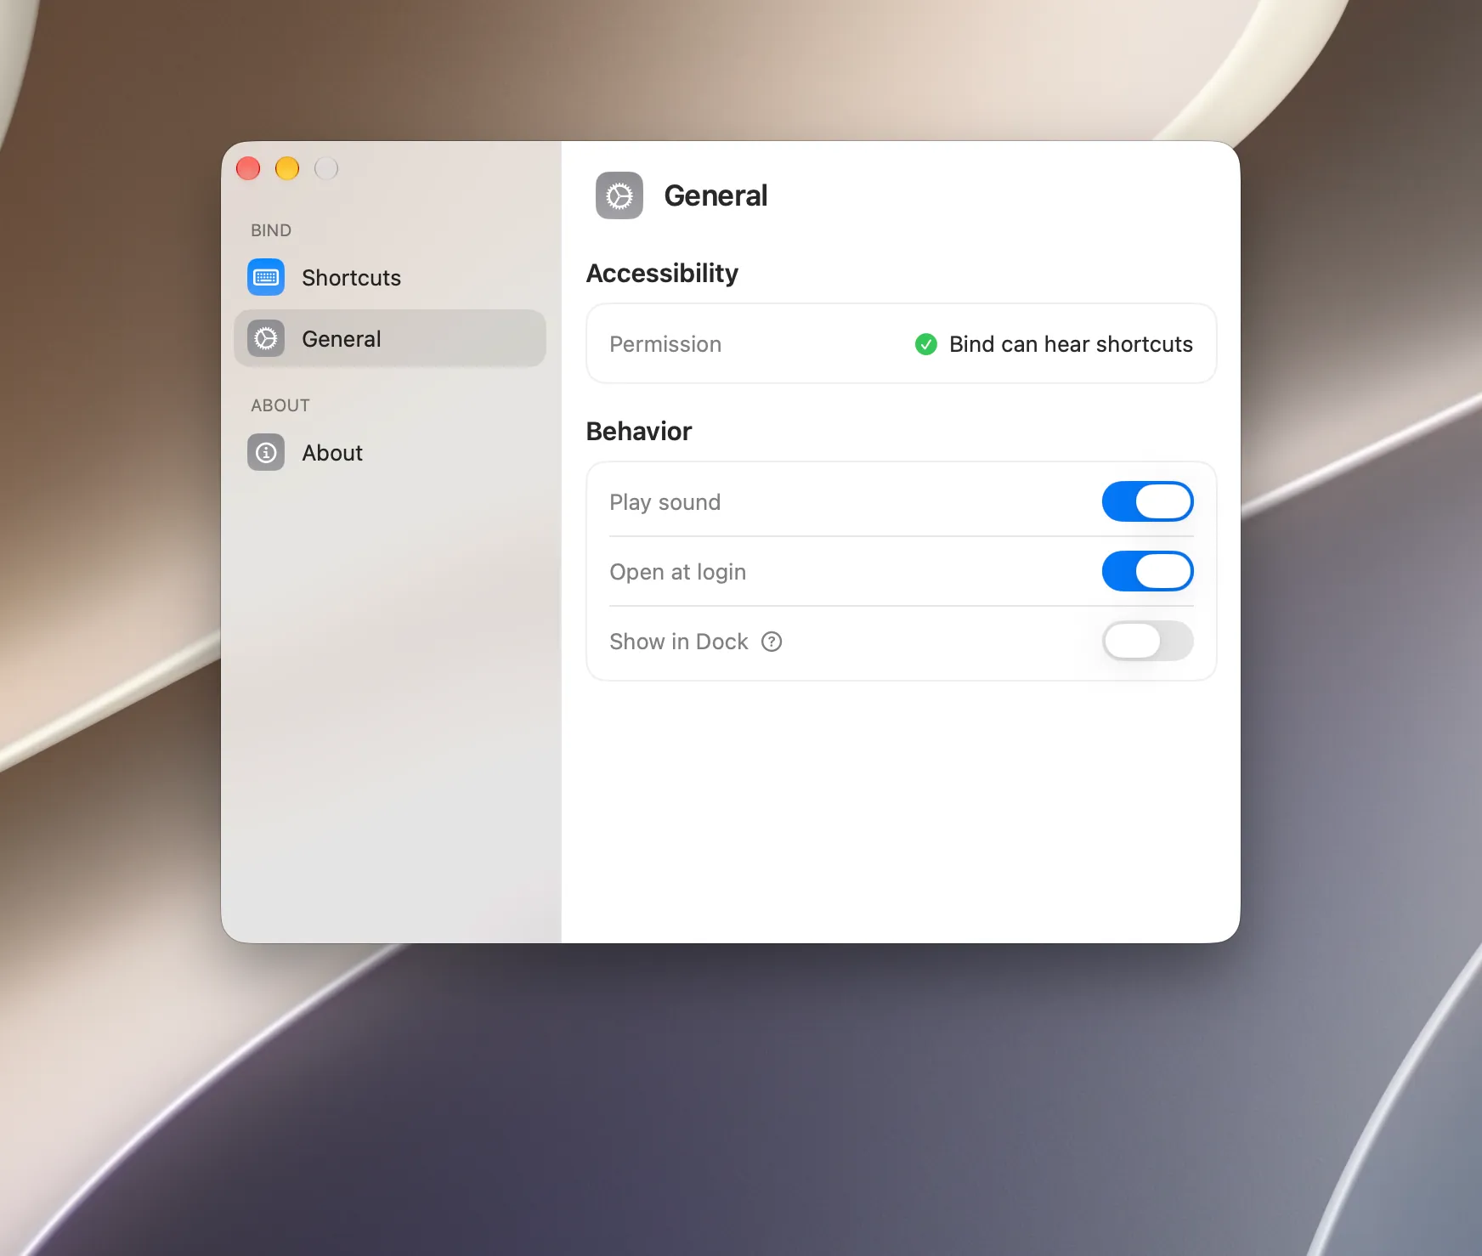Click the green checkmark permission status icon
This screenshot has height=1256, width=1482.
(x=926, y=344)
